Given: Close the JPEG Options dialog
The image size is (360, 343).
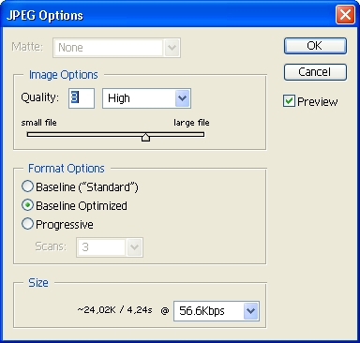Looking at the screenshot, I should tap(345, 14).
